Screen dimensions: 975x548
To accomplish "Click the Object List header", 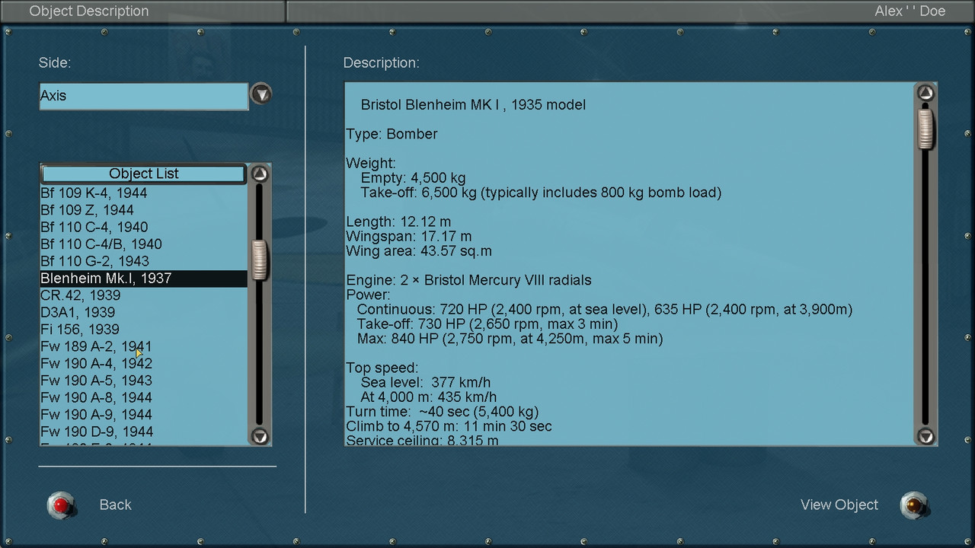I will pyautogui.click(x=144, y=174).
